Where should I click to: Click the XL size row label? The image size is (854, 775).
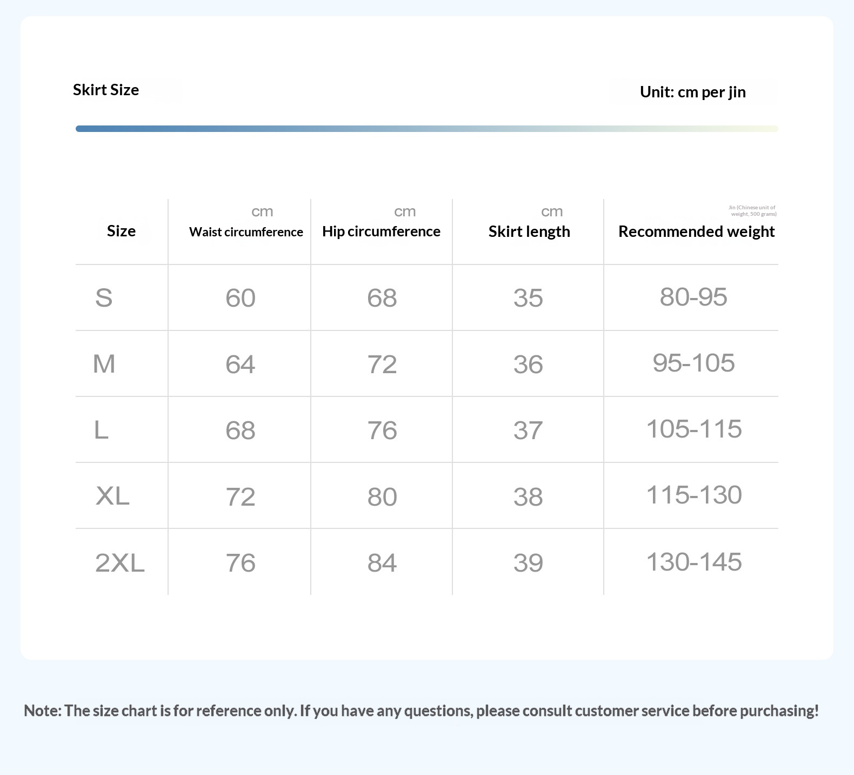tap(112, 495)
